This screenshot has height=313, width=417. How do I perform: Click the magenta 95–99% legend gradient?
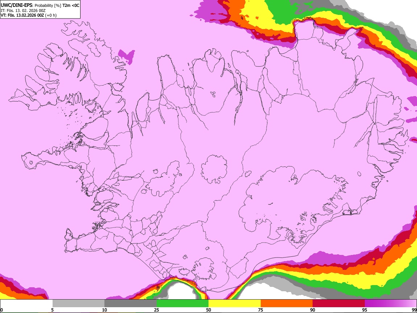pos(391,304)
